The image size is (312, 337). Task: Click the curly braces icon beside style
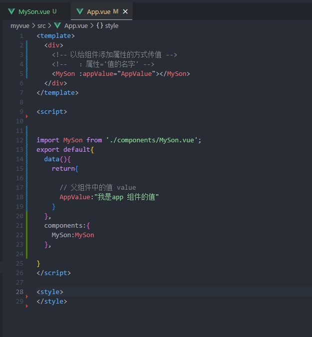(100, 25)
